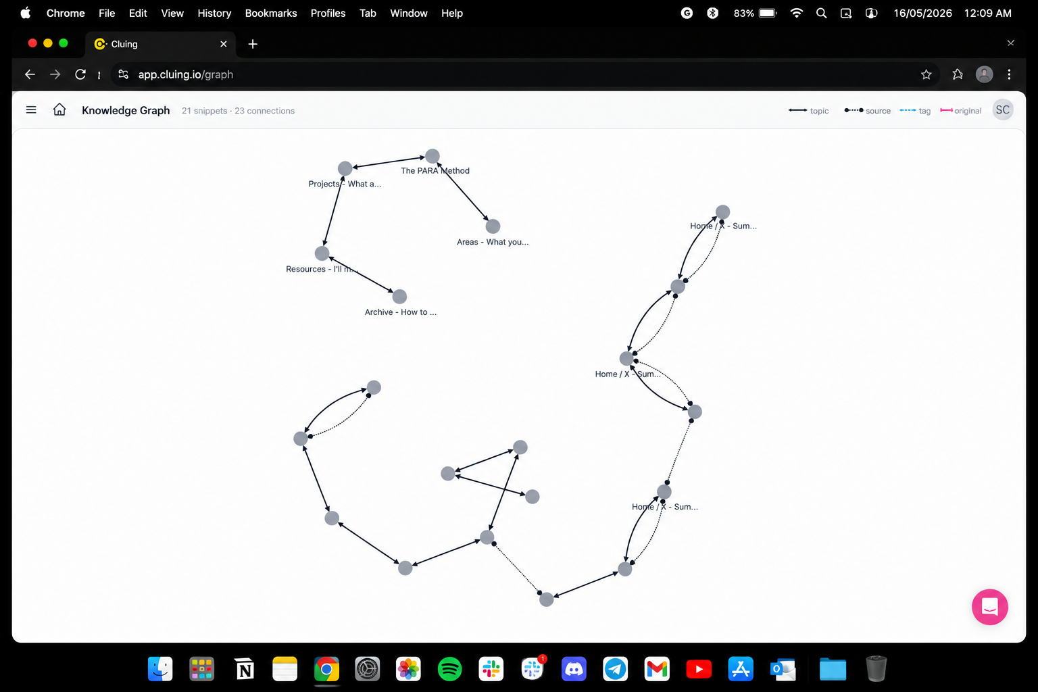
Task: Open the hamburger menu in Cluing
Action: pyautogui.click(x=31, y=109)
